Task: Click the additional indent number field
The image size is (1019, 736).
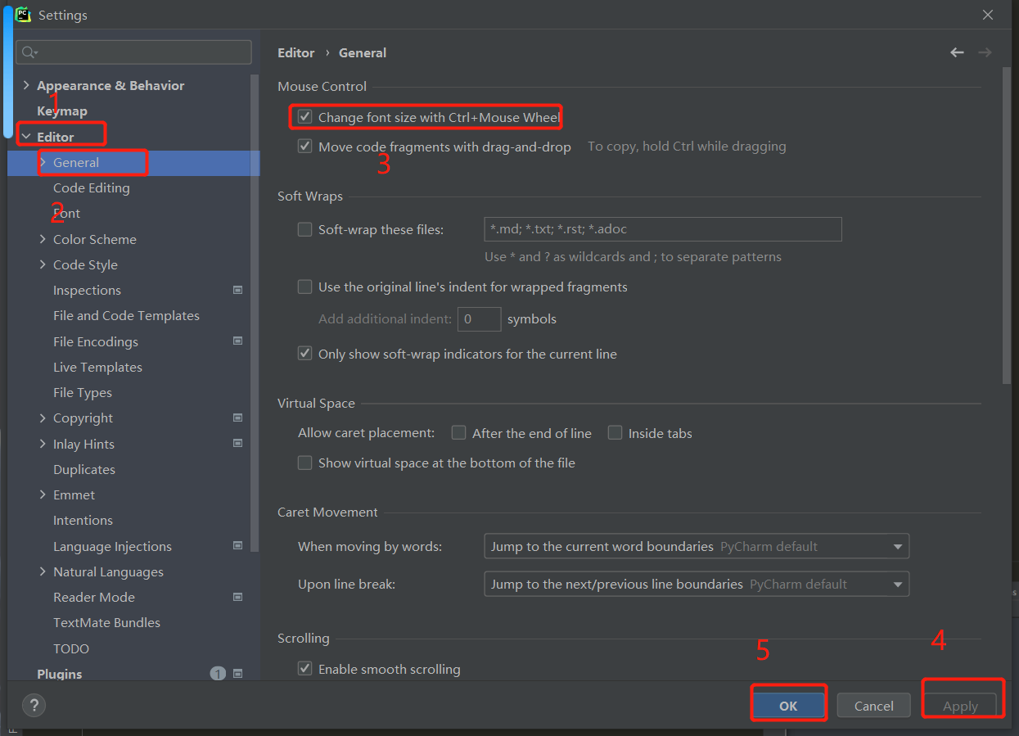Action: [480, 319]
